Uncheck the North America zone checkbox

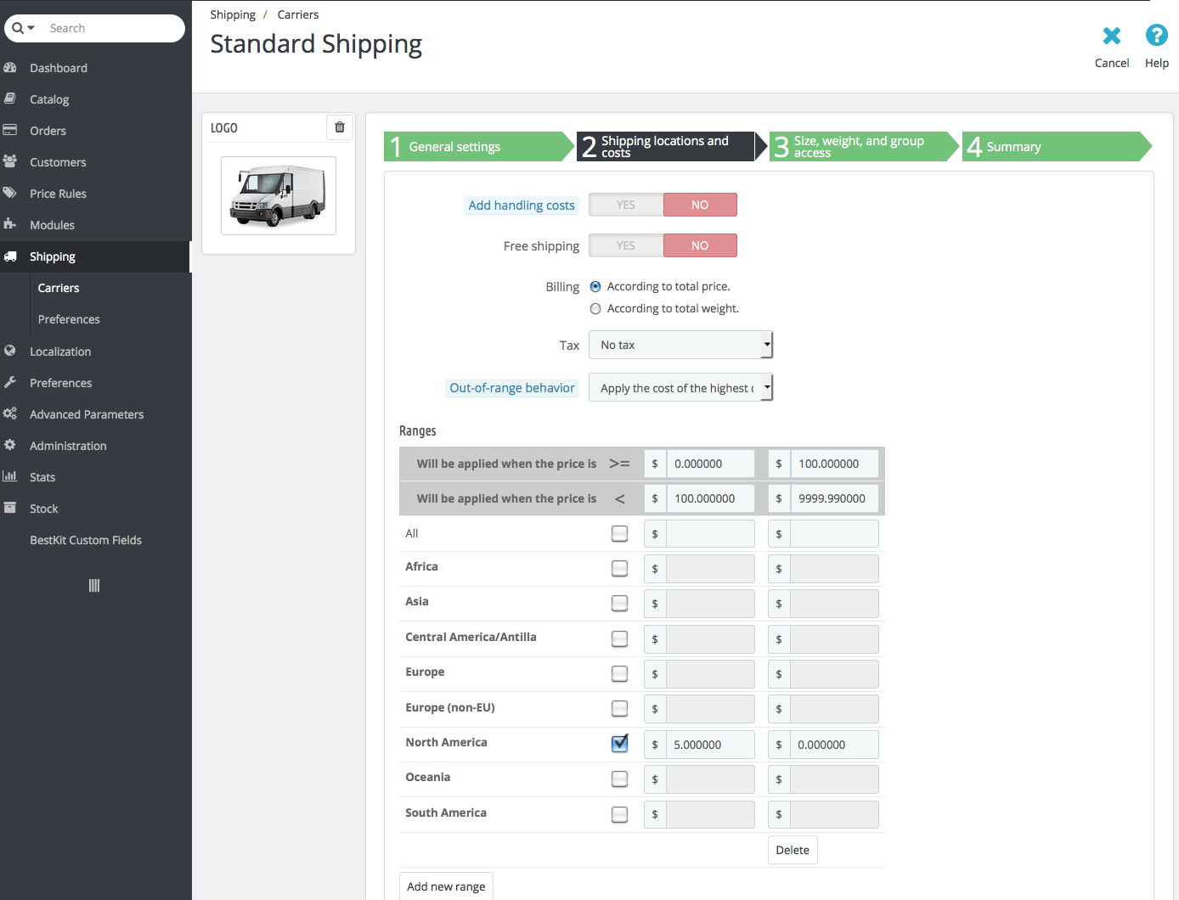(620, 744)
